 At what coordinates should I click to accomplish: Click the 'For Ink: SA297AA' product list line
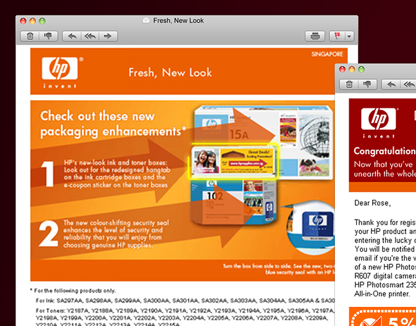(x=185, y=301)
